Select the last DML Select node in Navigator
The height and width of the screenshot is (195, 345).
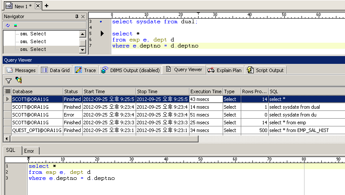coord(38,49)
